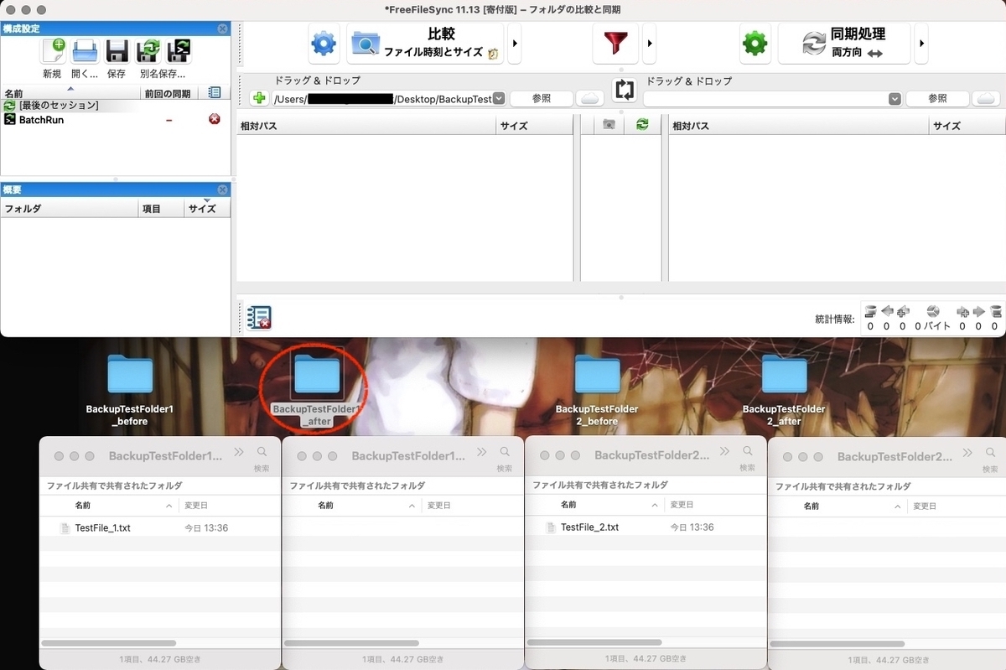Close the 概要 panel
The height and width of the screenshot is (670, 1006).
point(222,190)
